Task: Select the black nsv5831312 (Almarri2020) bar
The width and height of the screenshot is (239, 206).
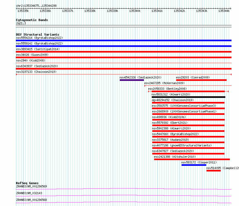Action: pos(189,97)
